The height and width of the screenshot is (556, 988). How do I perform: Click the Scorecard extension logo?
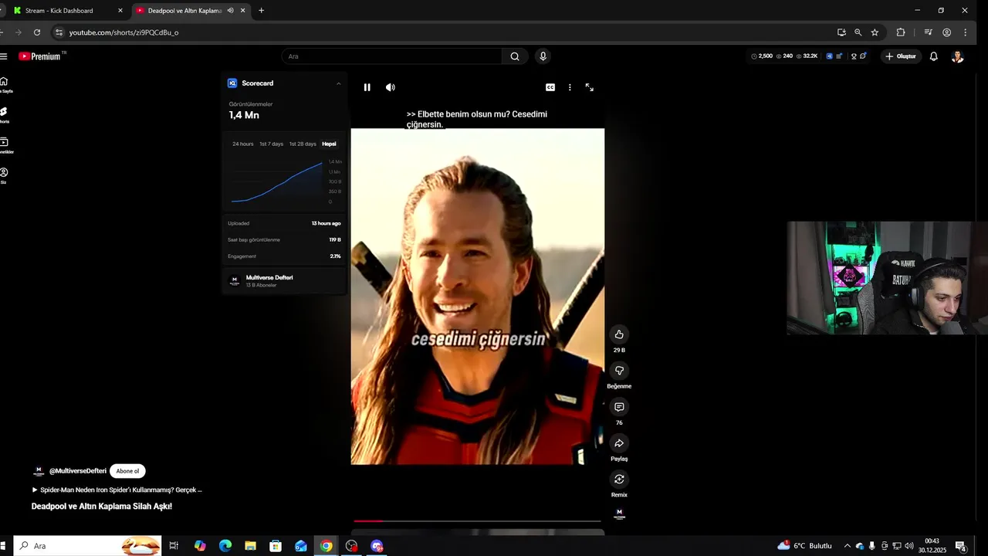[232, 83]
